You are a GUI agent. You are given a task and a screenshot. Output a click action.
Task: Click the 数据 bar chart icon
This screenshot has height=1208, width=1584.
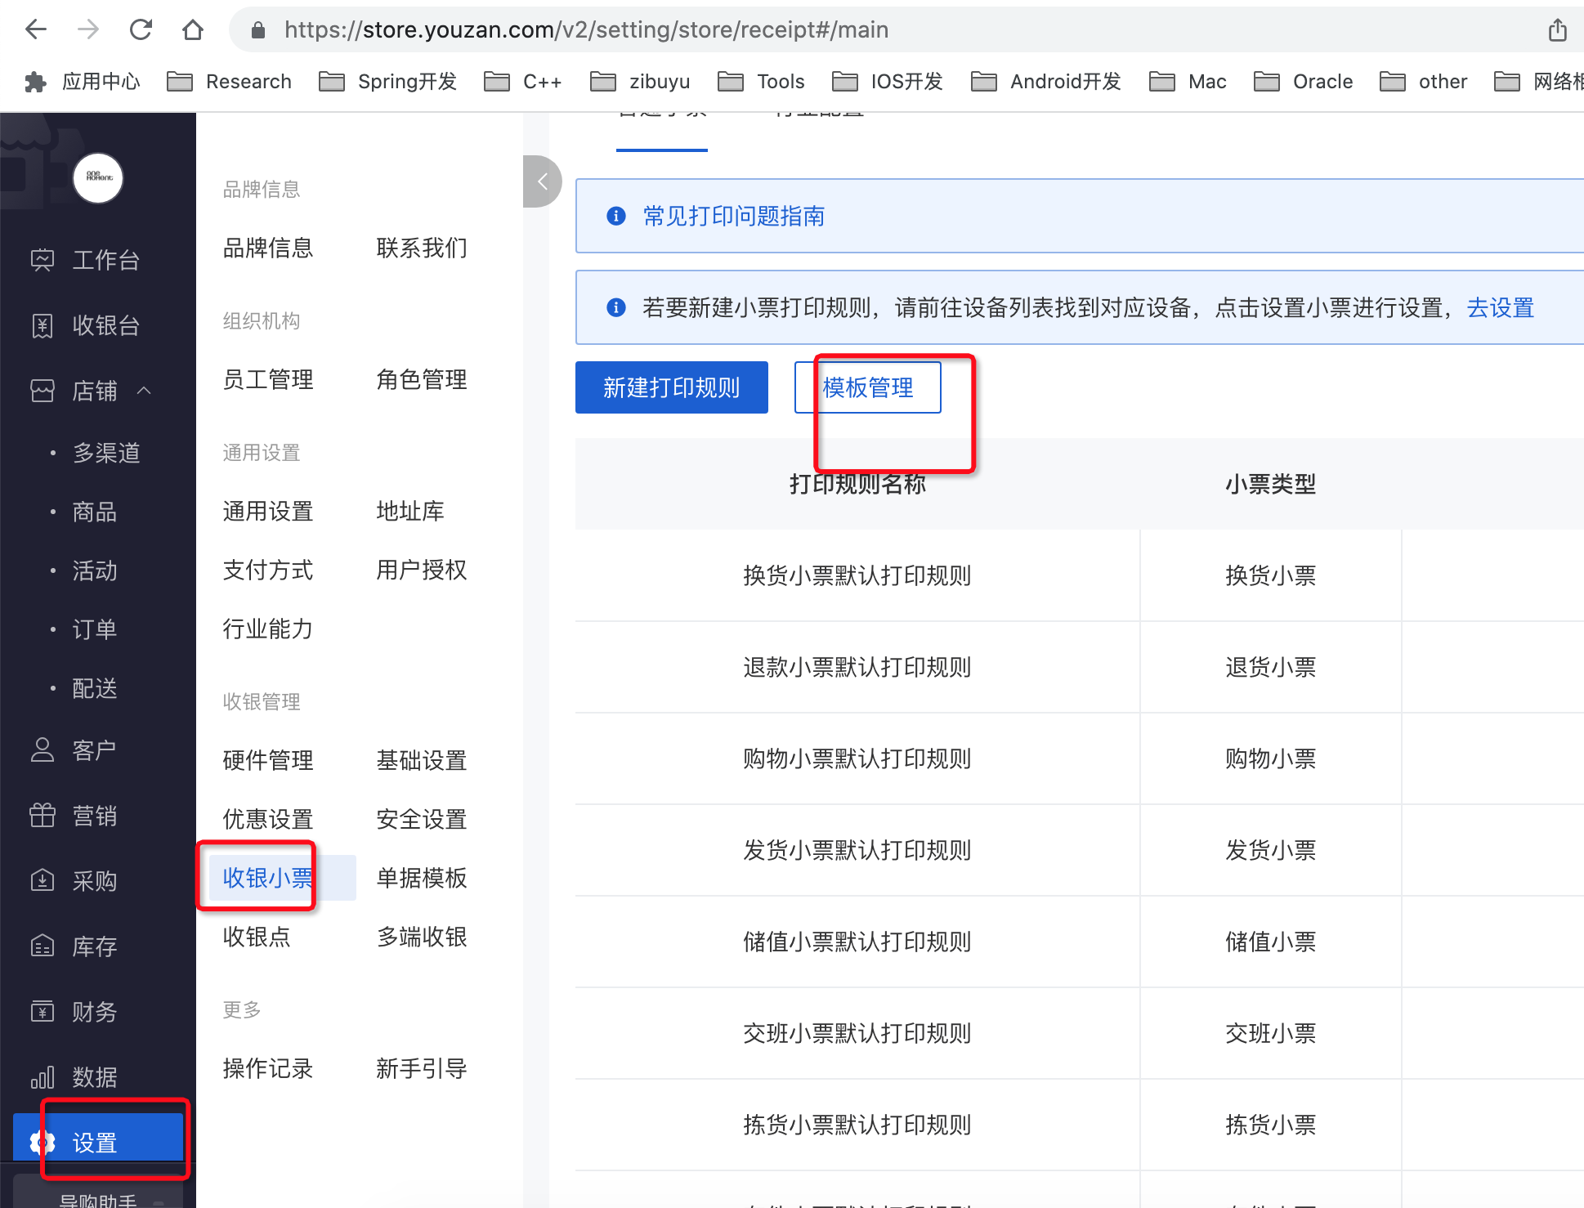43,1076
